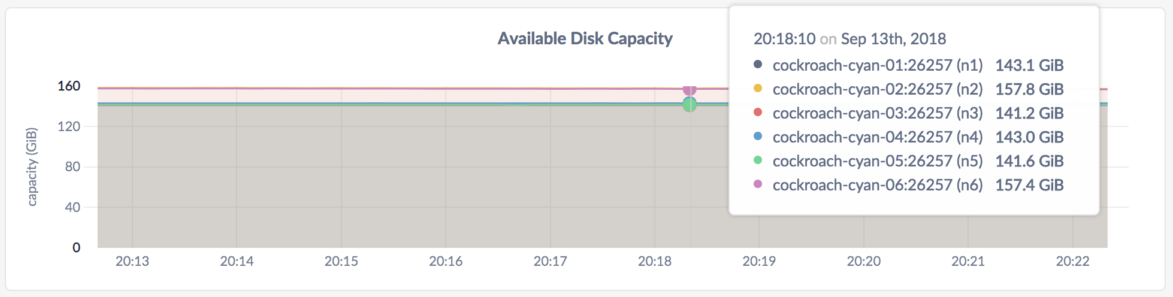Click the 141.6 GiB value for n5
1173x297 pixels.
pos(1029,161)
